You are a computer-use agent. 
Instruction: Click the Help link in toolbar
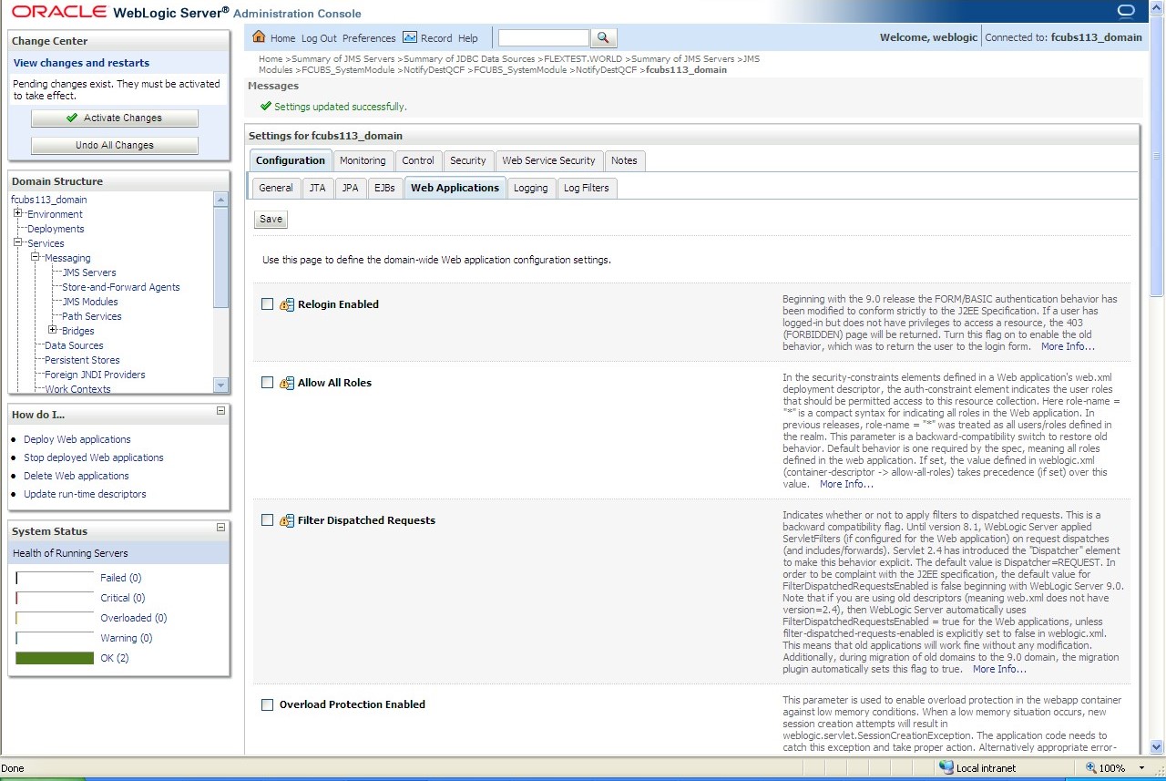[x=468, y=38]
